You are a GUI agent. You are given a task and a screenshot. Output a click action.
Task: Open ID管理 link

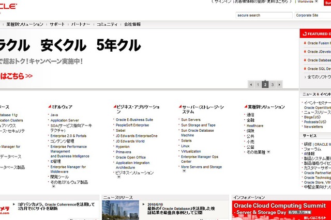[55, 162]
